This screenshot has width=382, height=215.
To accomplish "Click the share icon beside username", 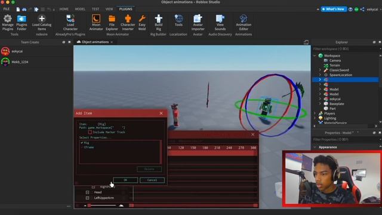I will 362,10.
